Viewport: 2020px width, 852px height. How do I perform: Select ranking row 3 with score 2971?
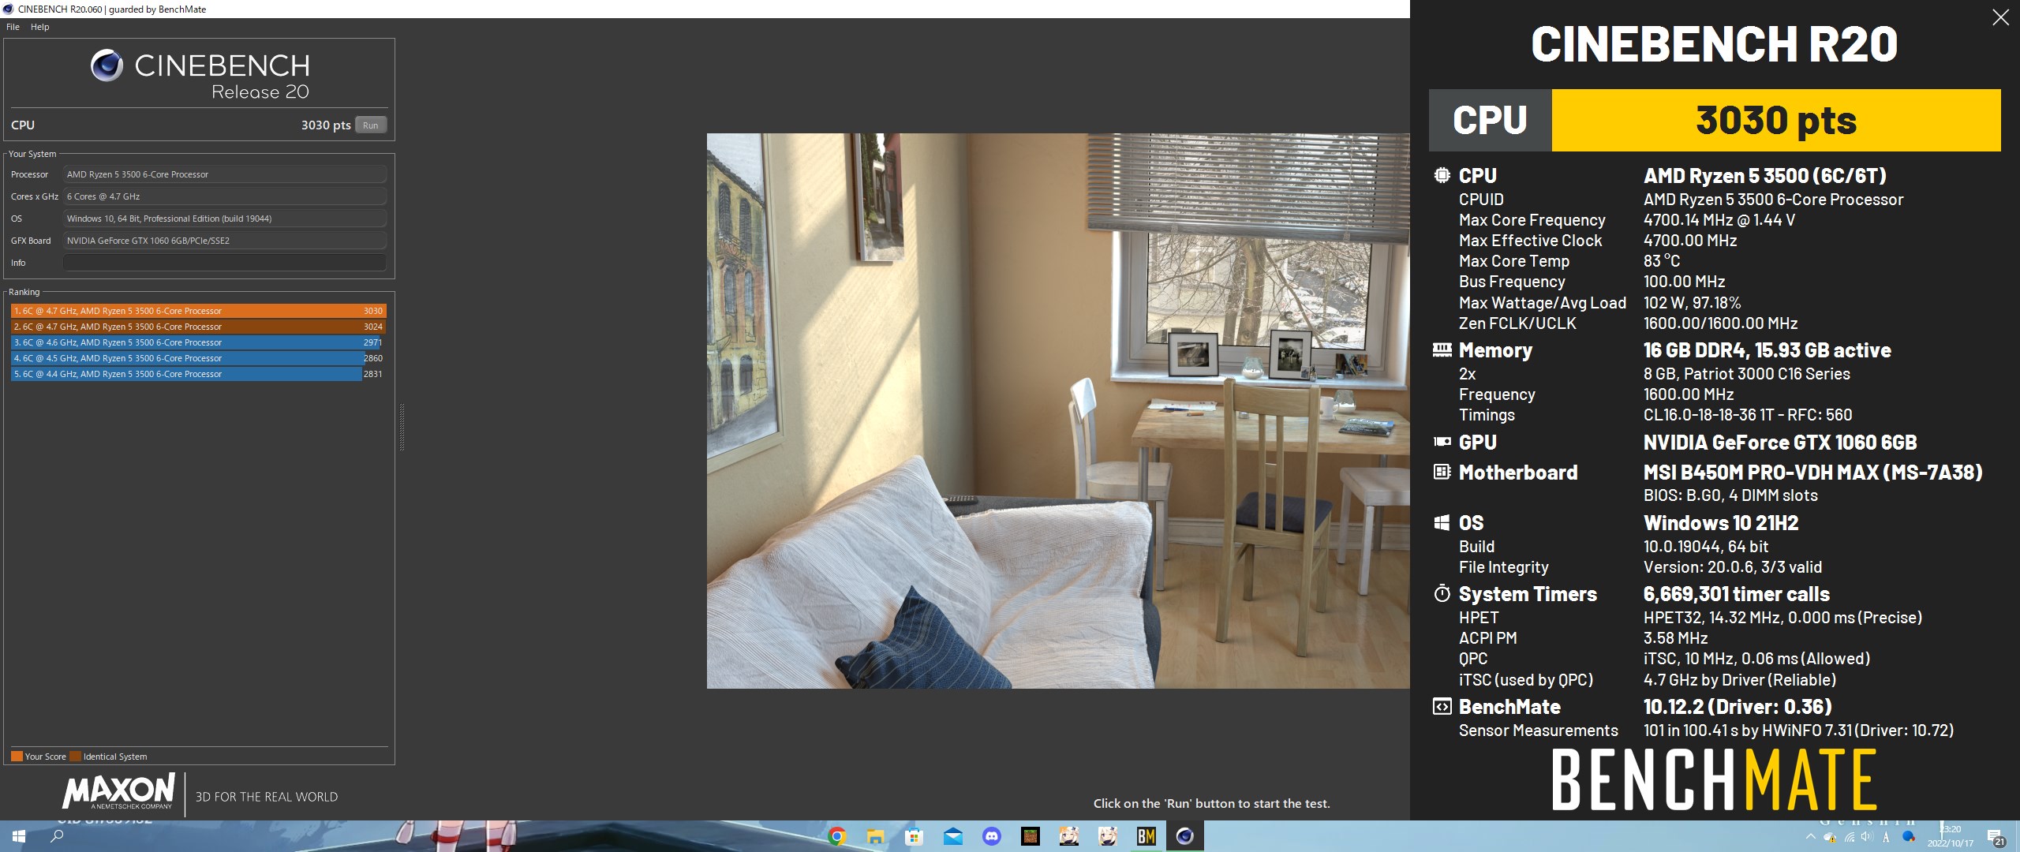[199, 342]
